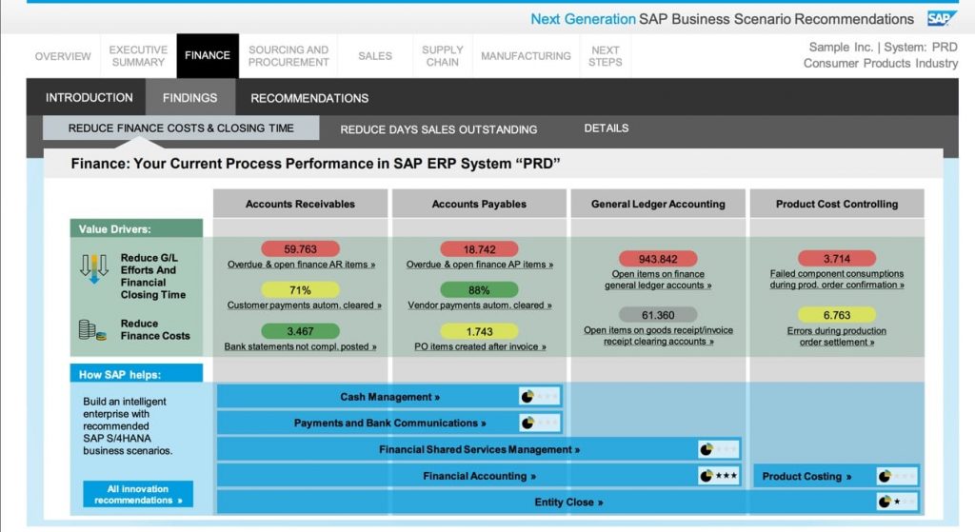
Task: Click the SAP logo icon
Action: coord(941,19)
